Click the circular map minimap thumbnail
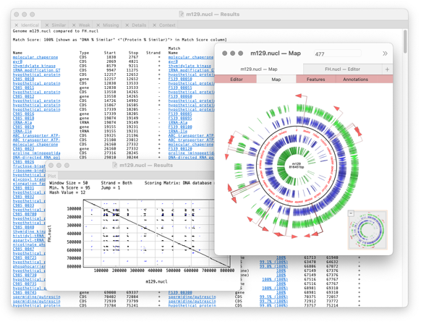 [x=367, y=230]
